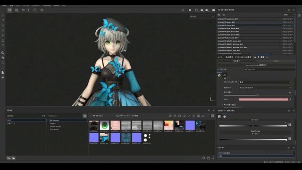Click the sphere icon under instance name
This screenshot has width=302, height=170.
point(219,75)
